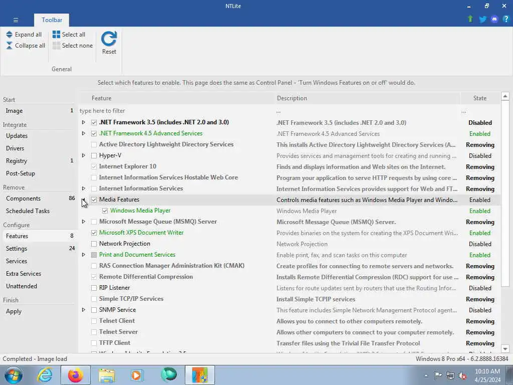Click the network tray icon

450,376
